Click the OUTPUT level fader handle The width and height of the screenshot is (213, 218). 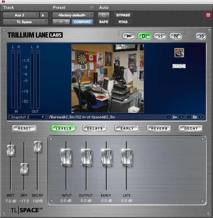coord(86,157)
